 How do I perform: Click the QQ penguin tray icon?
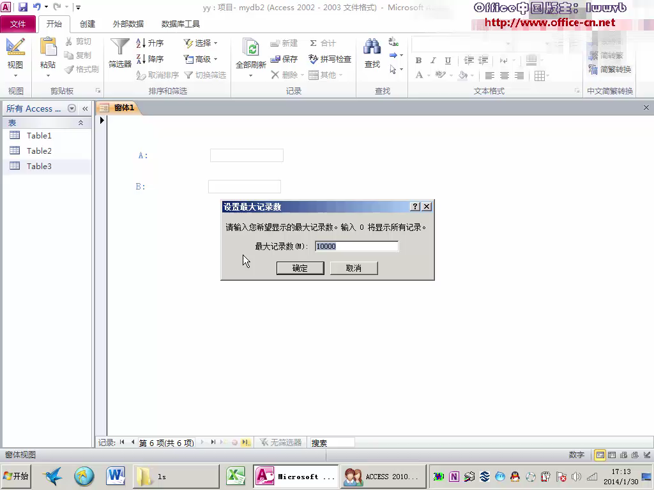point(515,476)
